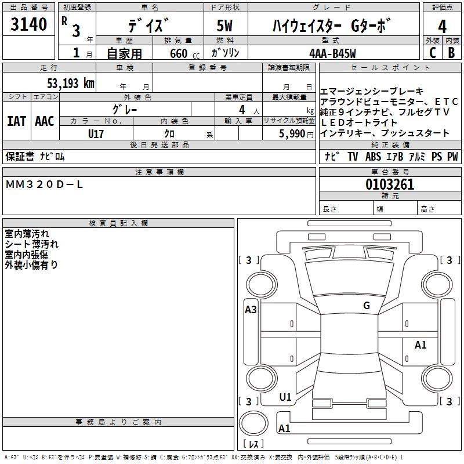Select model code 4AA-B45W
Screen dimensions: 464x464
[x=332, y=53]
